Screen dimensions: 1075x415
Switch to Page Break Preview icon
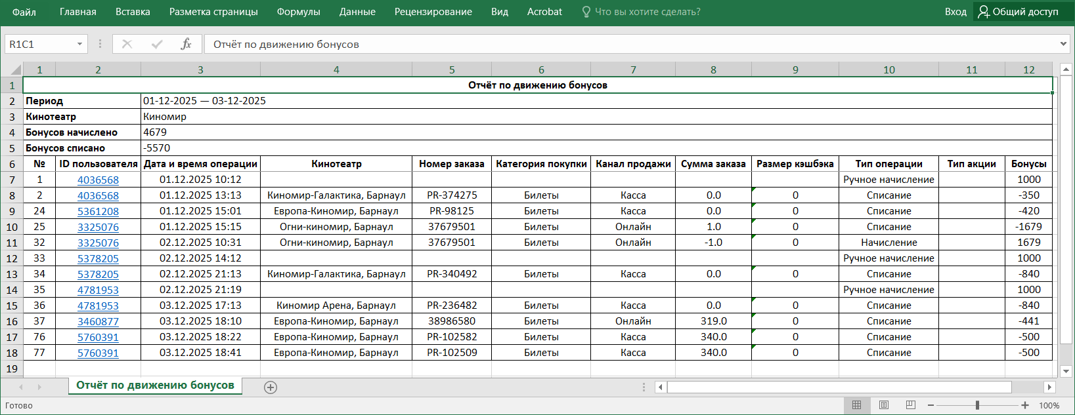click(910, 405)
